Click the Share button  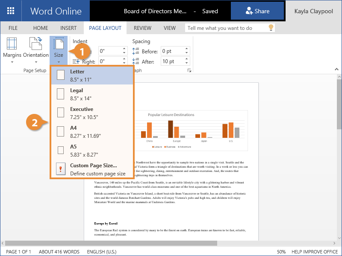[257, 11]
